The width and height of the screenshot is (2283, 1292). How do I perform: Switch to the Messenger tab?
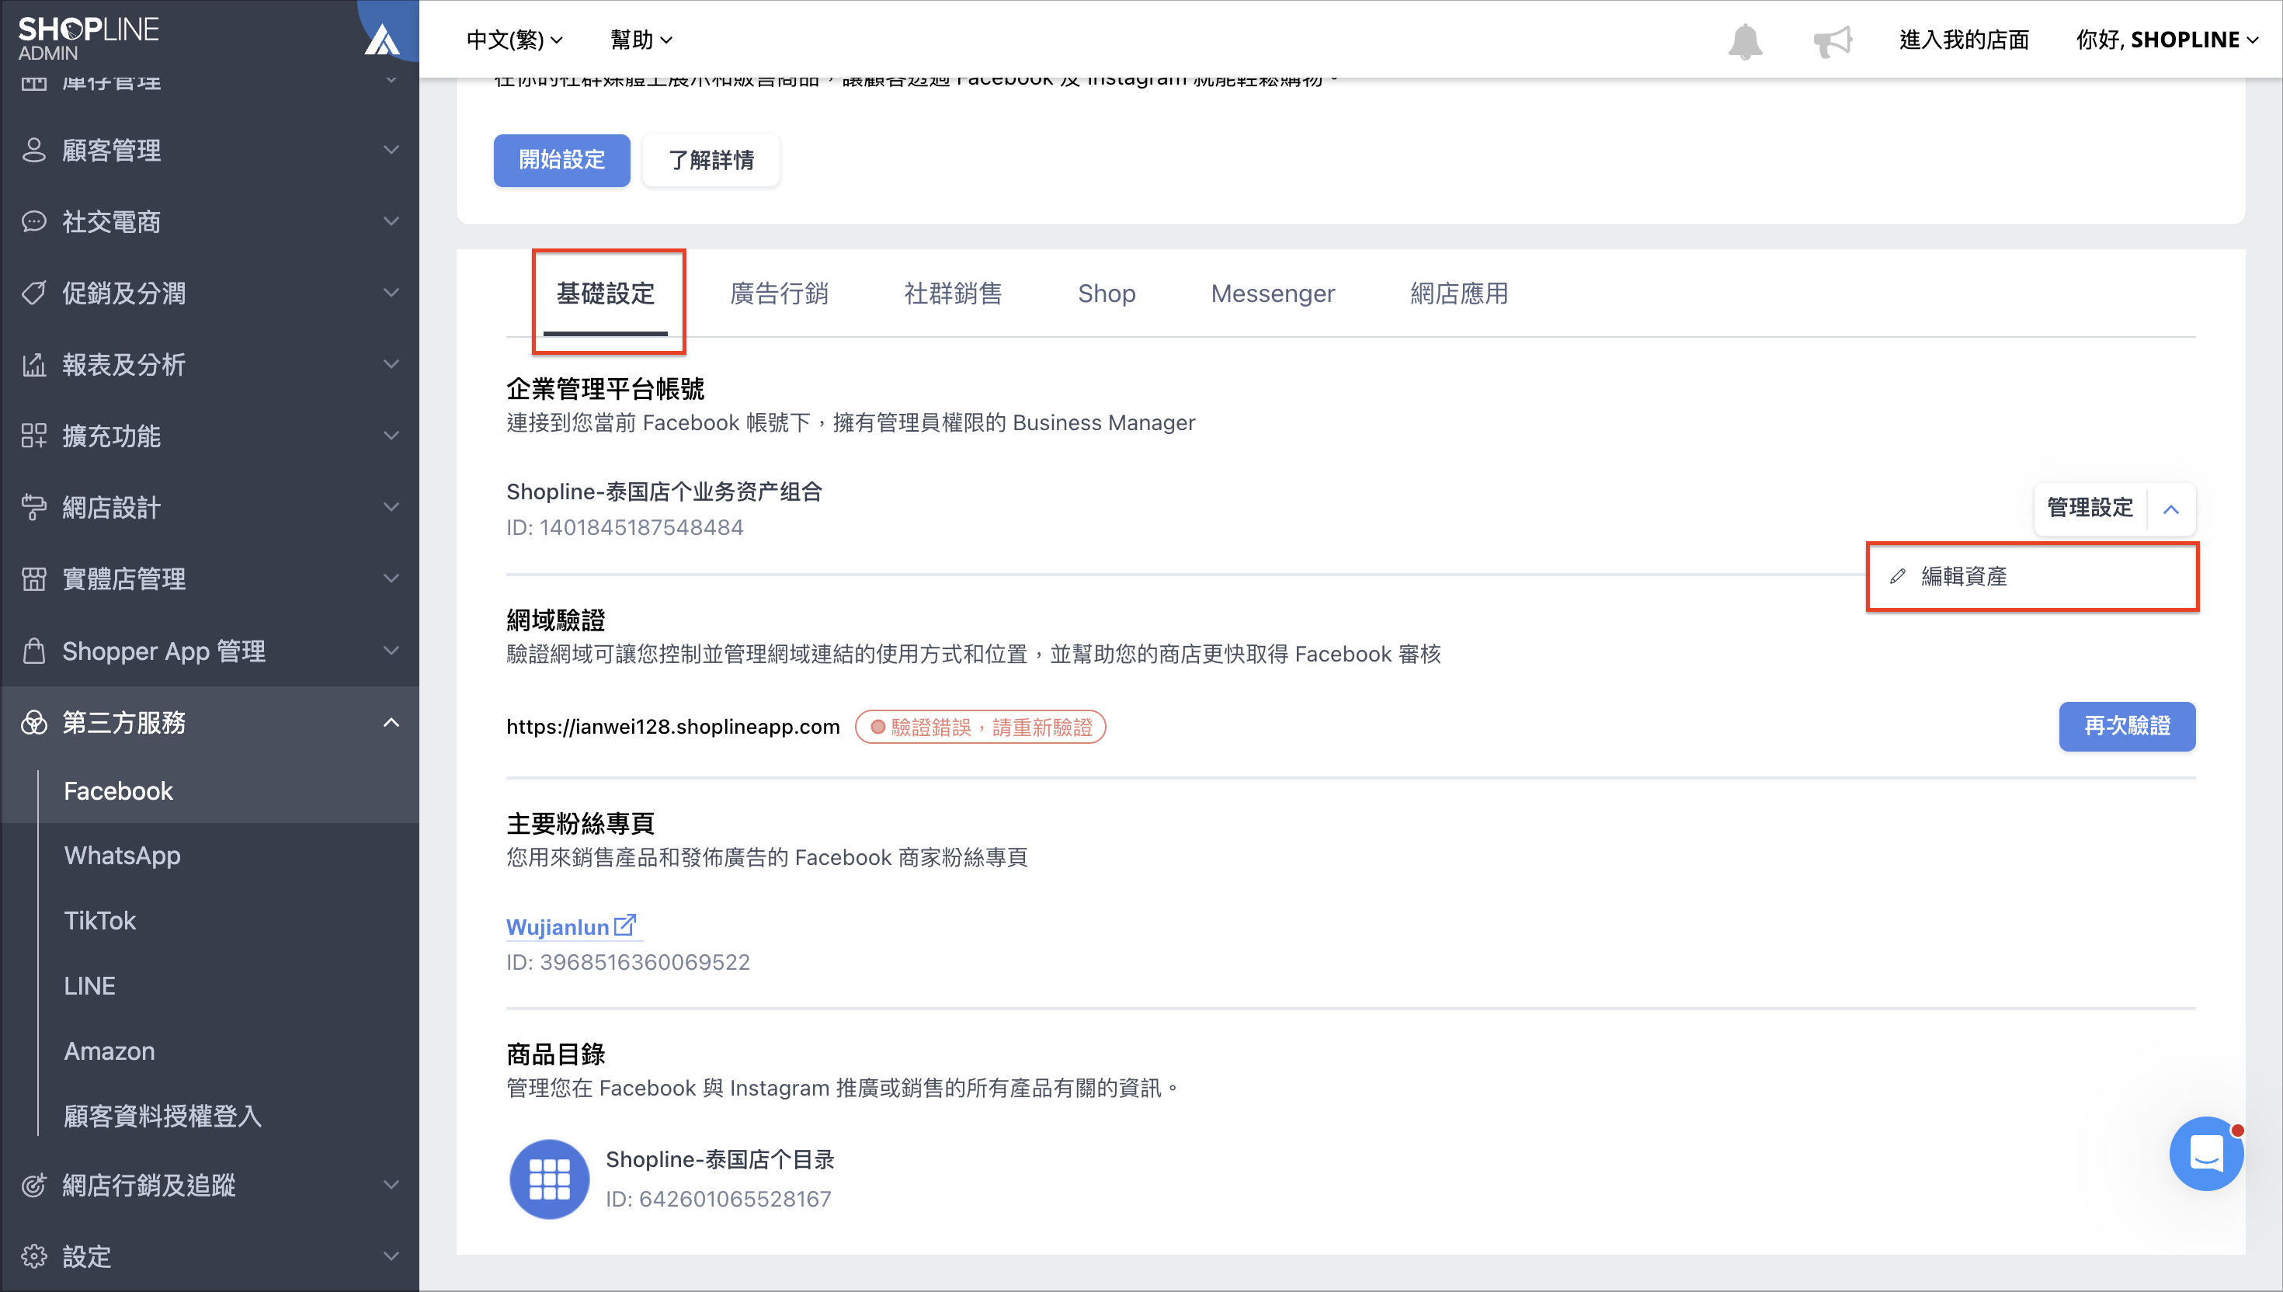point(1273,293)
